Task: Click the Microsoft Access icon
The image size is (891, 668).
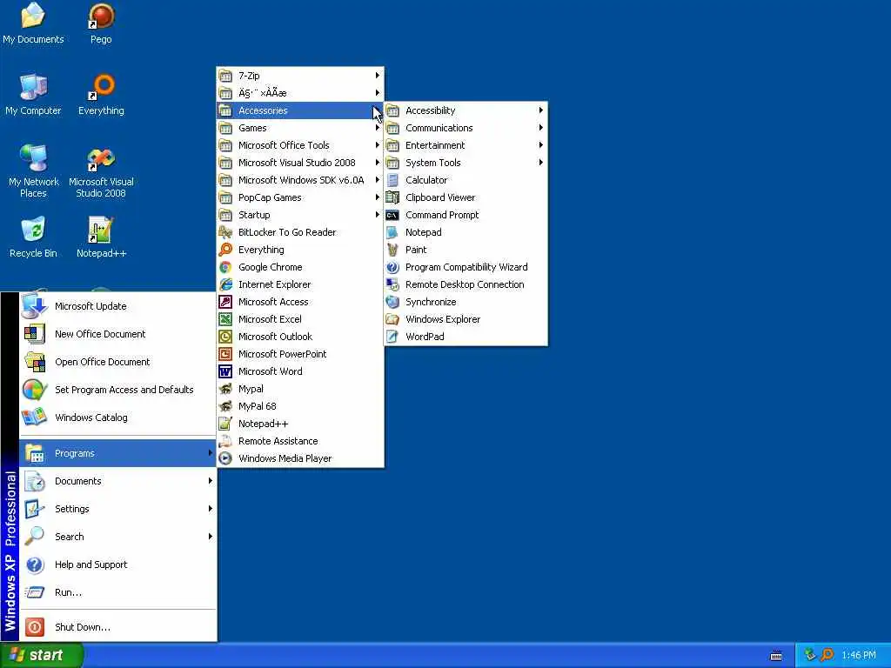Action: point(225,302)
